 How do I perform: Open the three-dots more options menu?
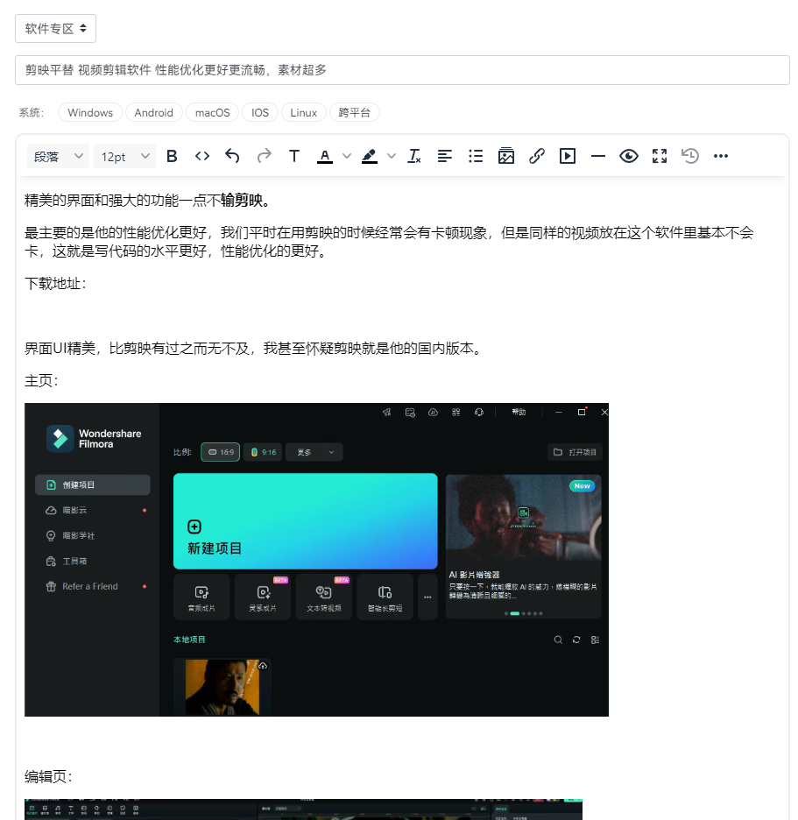721,156
